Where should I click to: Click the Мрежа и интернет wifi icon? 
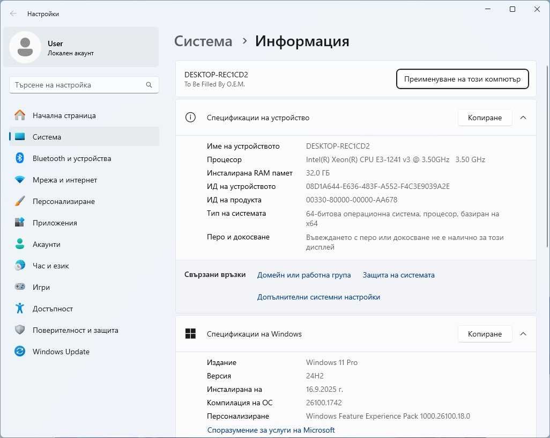[20, 179]
